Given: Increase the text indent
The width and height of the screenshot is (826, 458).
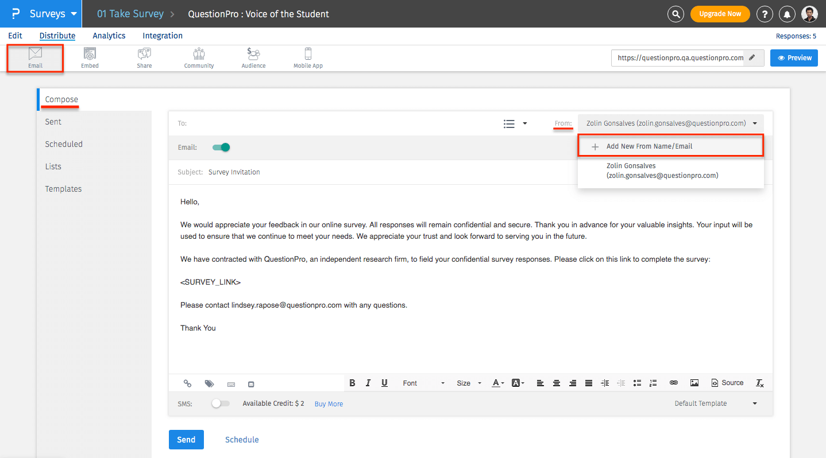Looking at the screenshot, I should (605, 383).
